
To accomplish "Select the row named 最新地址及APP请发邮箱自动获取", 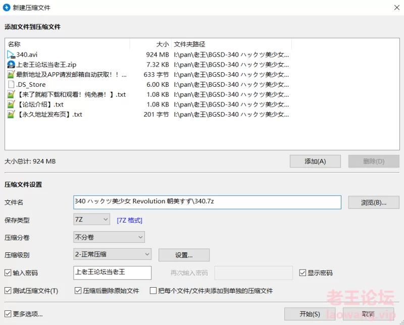I will tap(71, 74).
